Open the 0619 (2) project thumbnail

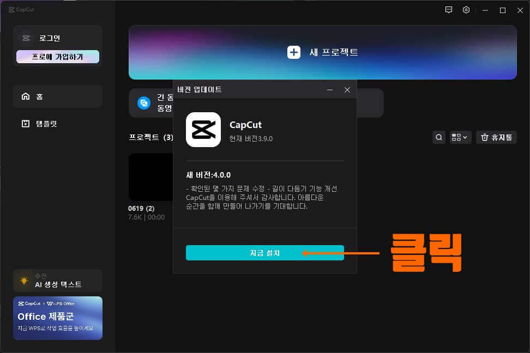(x=151, y=177)
